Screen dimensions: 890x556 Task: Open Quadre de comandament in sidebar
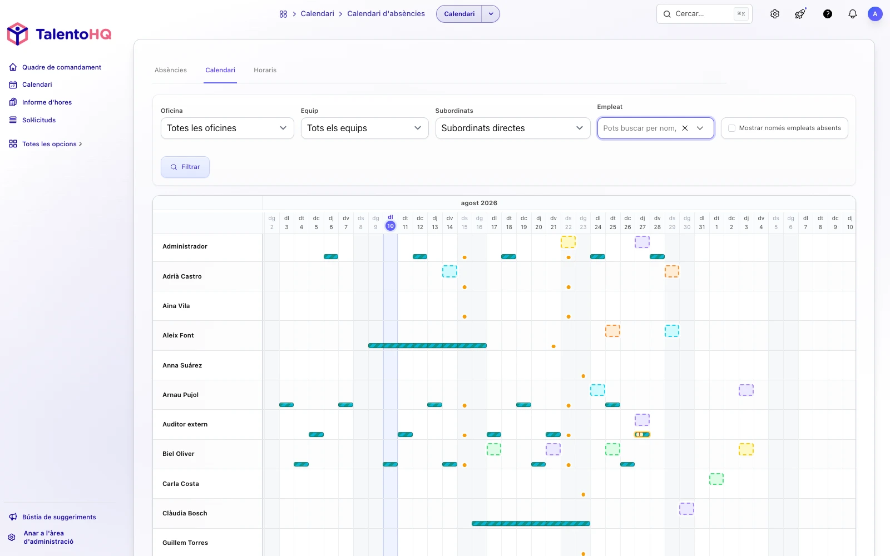[x=62, y=67]
